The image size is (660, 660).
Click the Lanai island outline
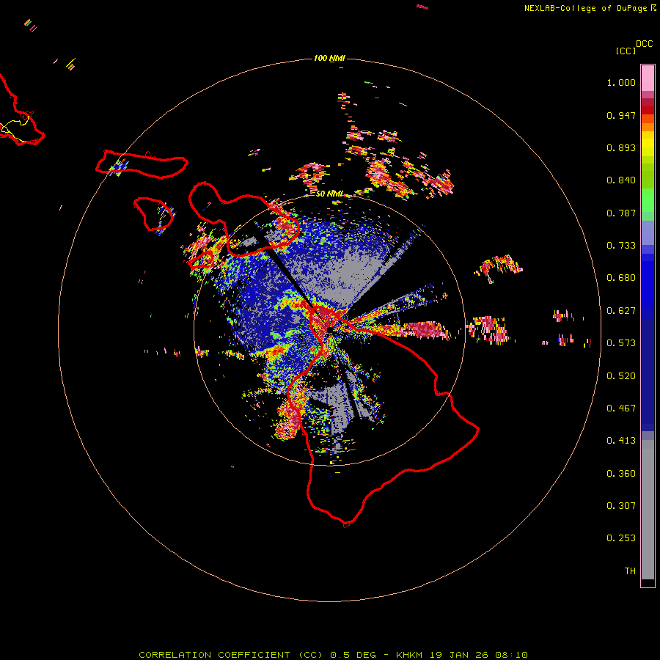(x=153, y=214)
